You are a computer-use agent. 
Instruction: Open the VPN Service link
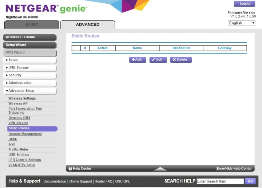(18, 123)
